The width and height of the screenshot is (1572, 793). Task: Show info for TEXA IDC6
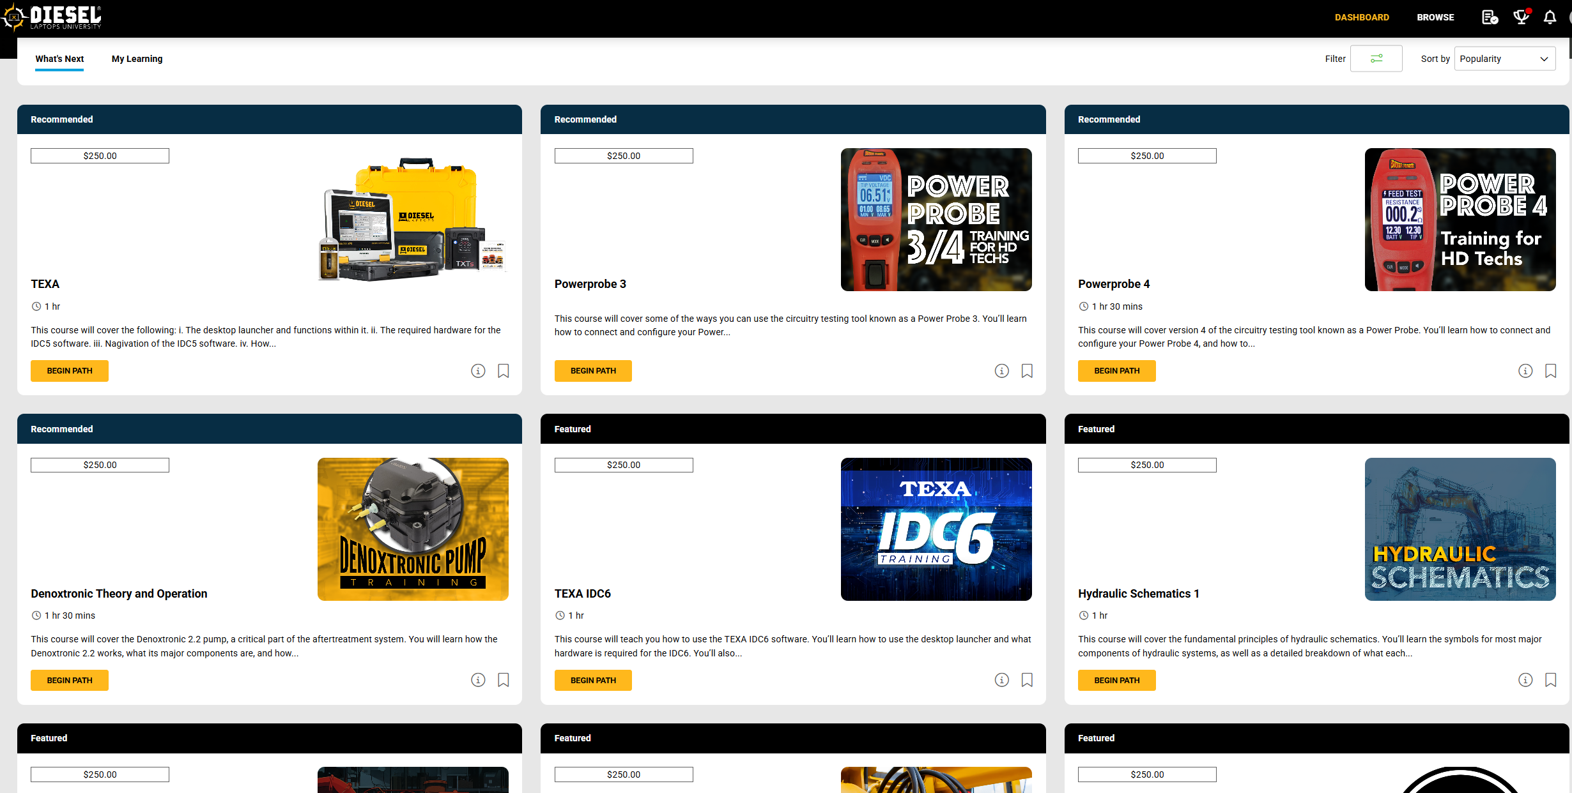[1001, 680]
